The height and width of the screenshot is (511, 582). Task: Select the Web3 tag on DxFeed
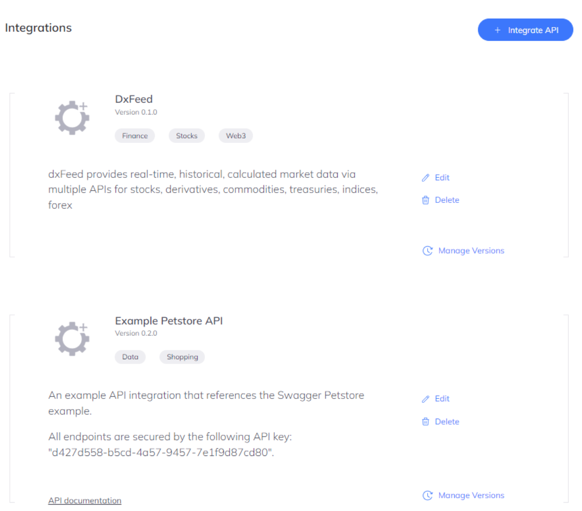pyautogui.click(x=236, y=136)
